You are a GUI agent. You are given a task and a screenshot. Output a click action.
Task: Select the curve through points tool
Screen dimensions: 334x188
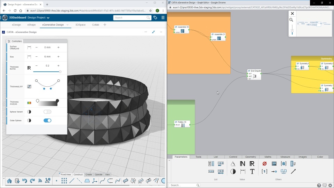[102, 181]
